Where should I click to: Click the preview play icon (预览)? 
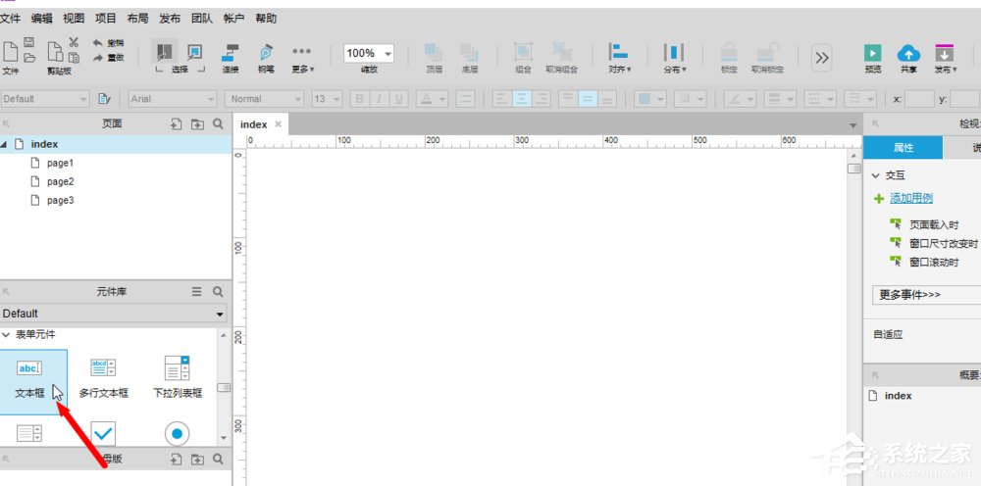(x=873, y=53)
